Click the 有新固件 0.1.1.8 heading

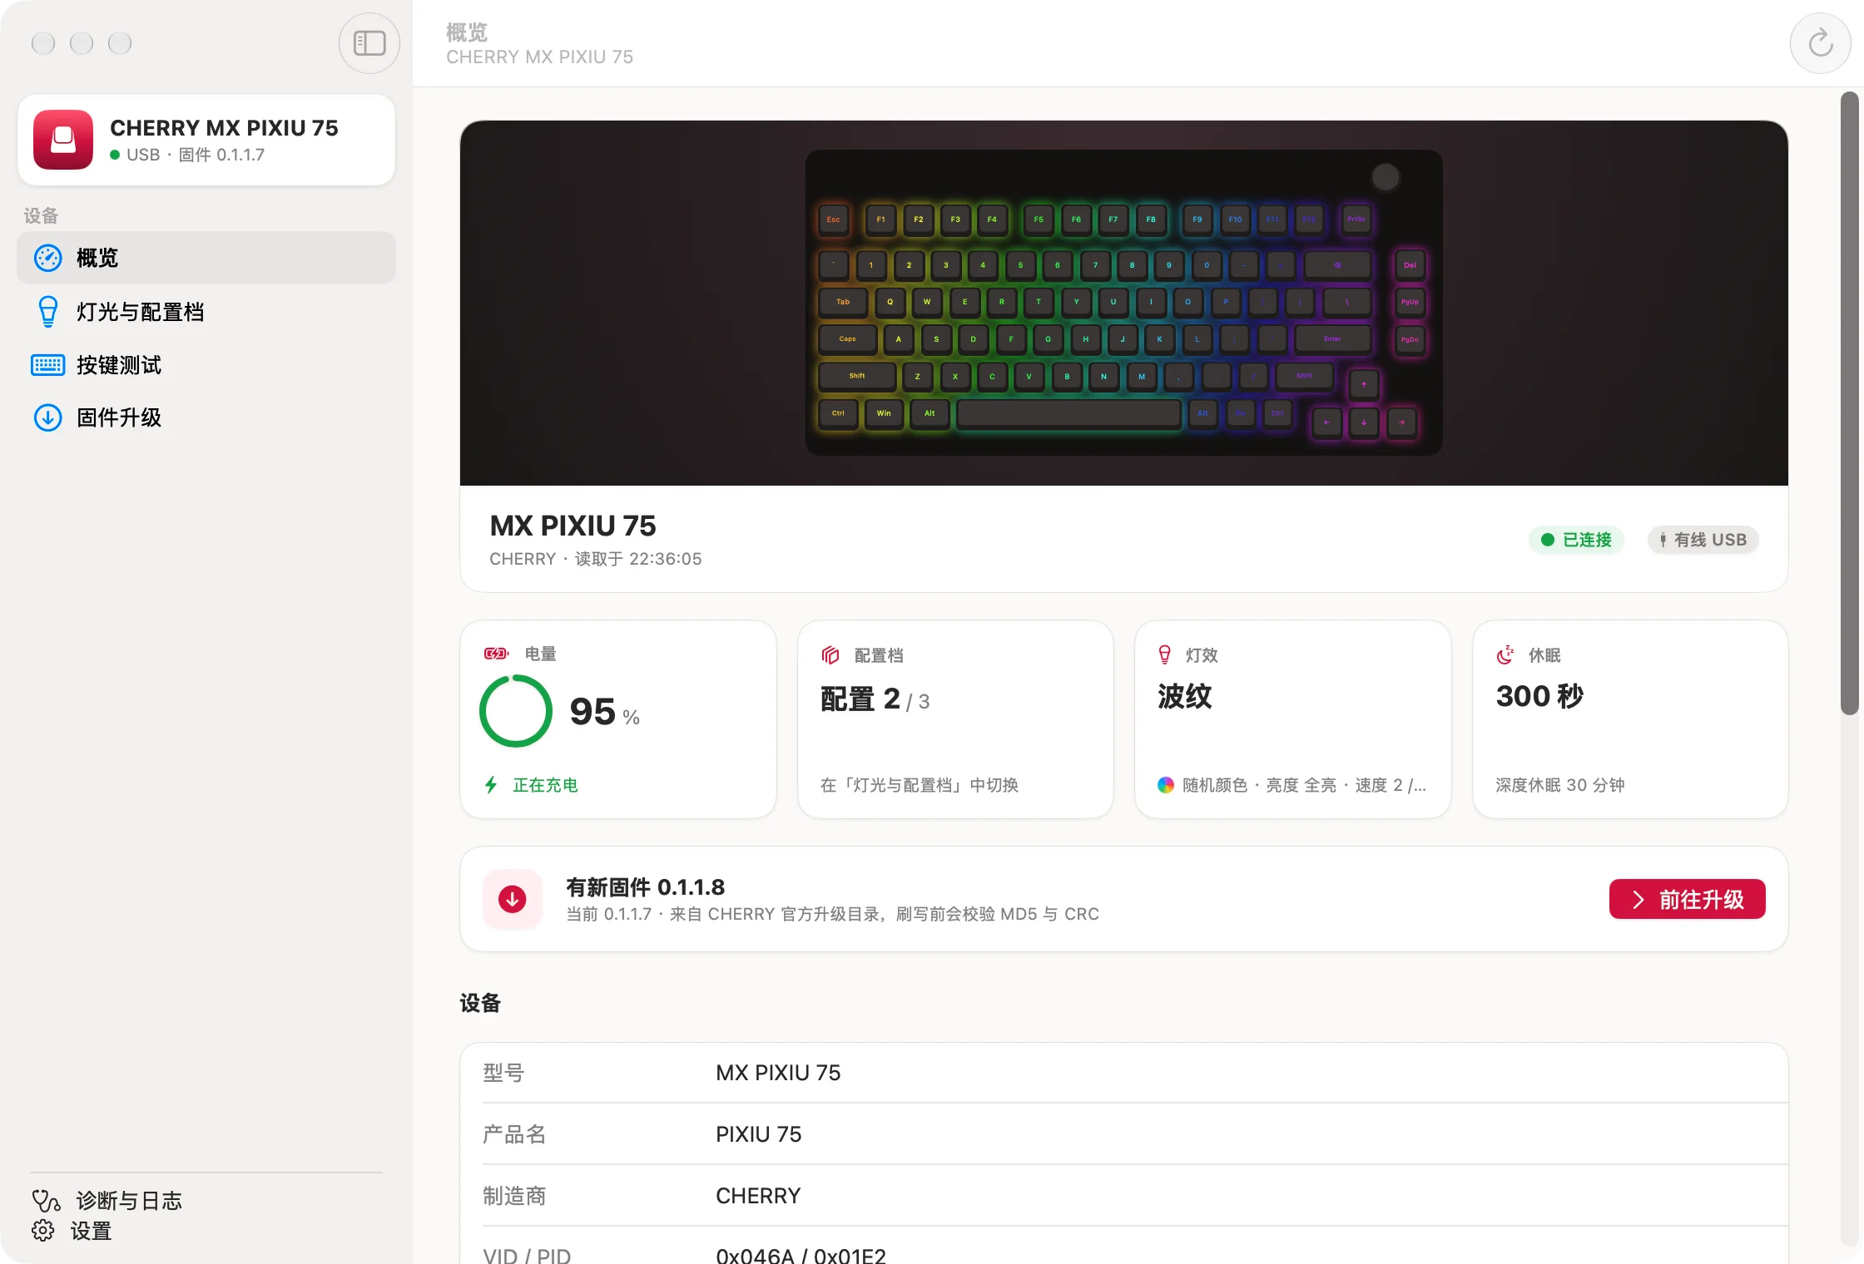pos(645,887)
